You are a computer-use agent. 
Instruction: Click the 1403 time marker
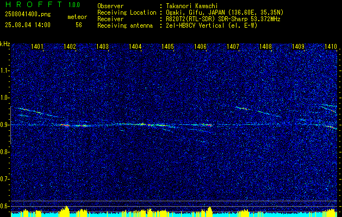click(102, 46)
